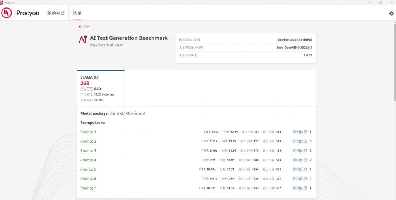This screenshot has height=200, width=396.
Task: Click workload version 1.0.82
Action: point(308,55)
